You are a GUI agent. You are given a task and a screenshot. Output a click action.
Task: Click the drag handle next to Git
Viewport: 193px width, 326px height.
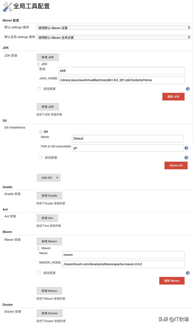pos(40,132)
